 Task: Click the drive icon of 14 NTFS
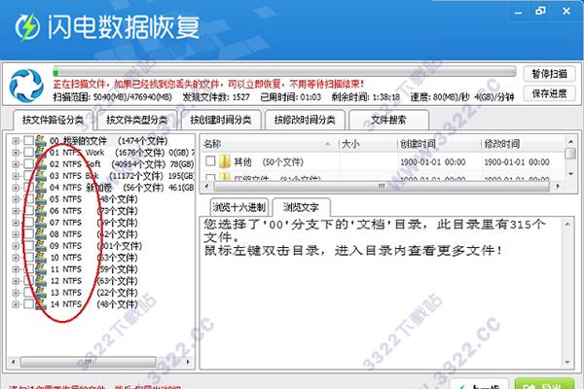click(41, 304)
